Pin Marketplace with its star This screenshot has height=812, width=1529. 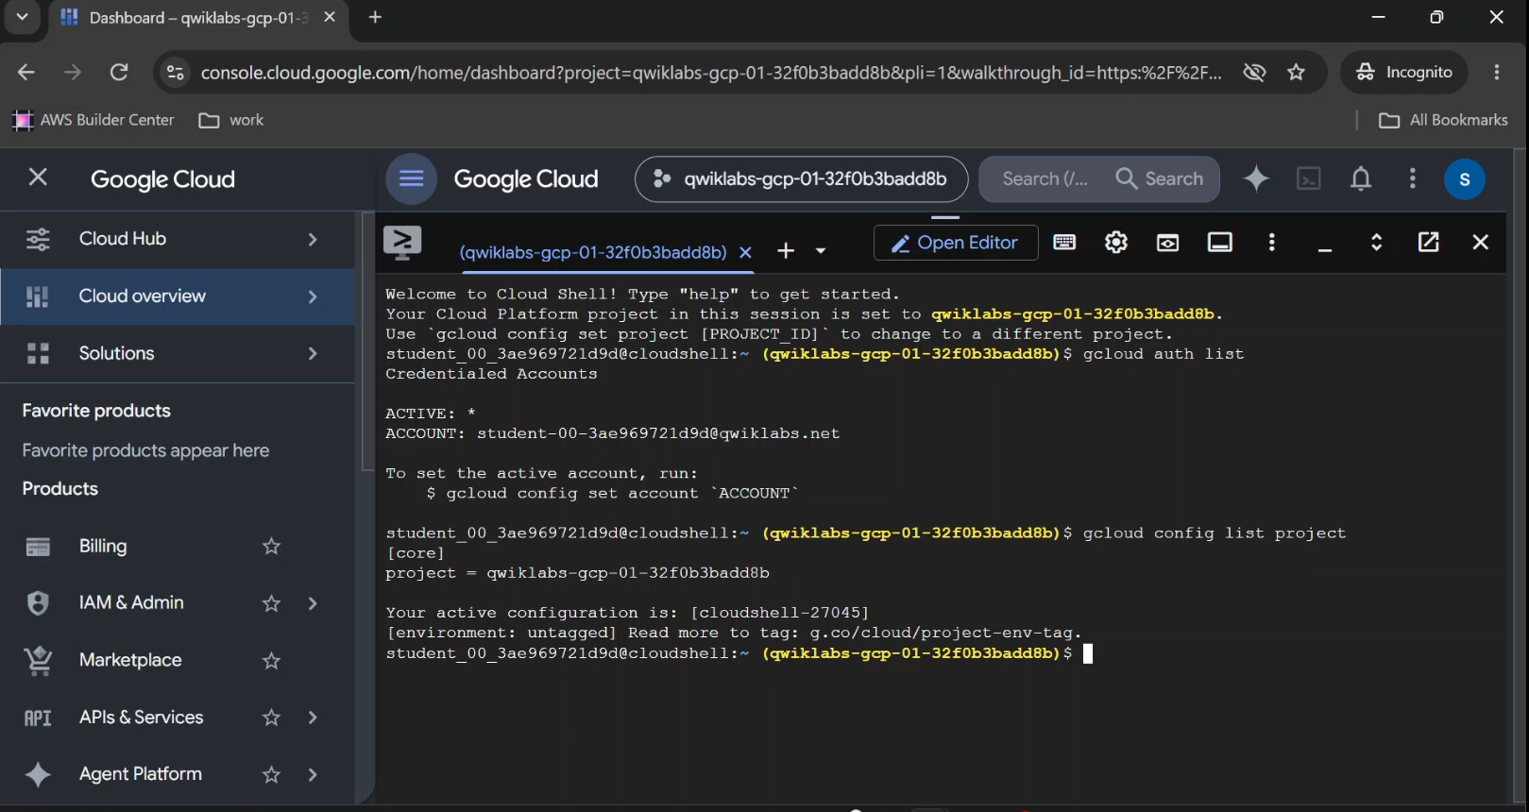coord(271,661)
